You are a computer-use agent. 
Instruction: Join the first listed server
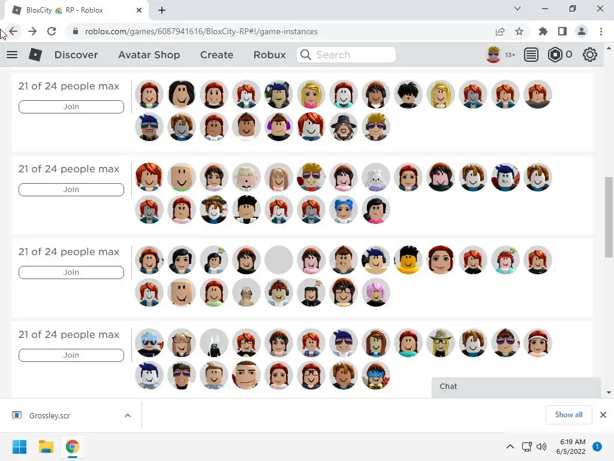click(71, 107)
